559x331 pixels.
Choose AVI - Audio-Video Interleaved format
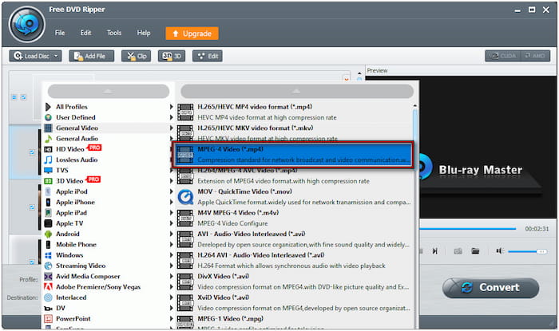pos(295,239)
